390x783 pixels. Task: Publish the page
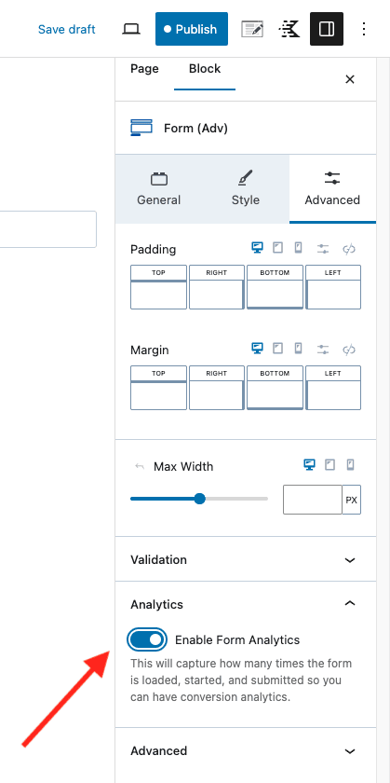click(192, 29)
